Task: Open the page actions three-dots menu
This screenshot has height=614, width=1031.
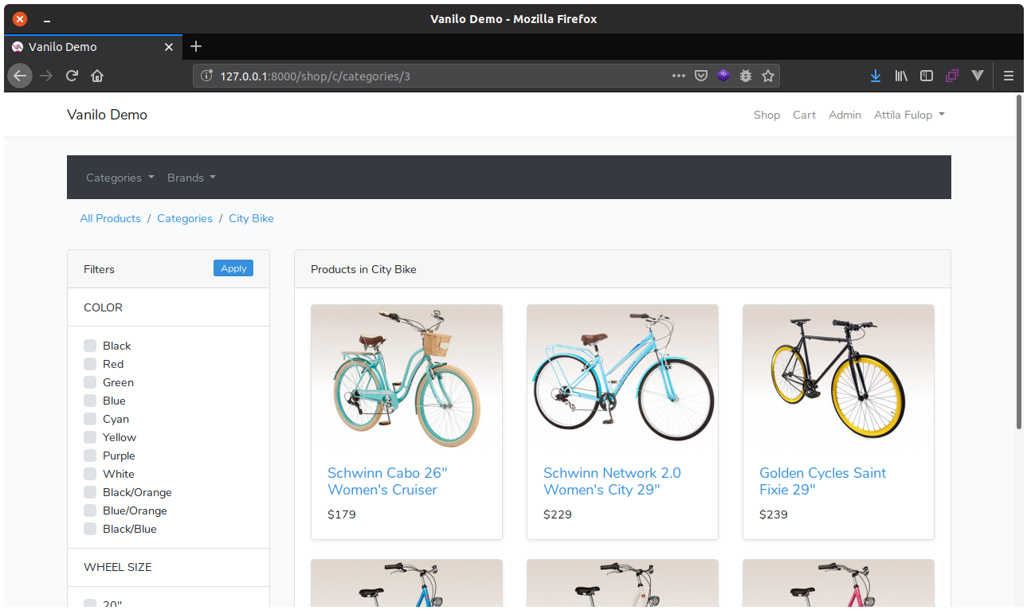Action: point(679,76)
